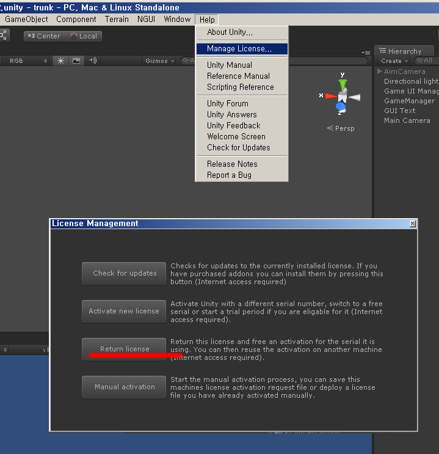Click the Manual activation button
This screenshot has height=454, width=439.
point(124,387)
